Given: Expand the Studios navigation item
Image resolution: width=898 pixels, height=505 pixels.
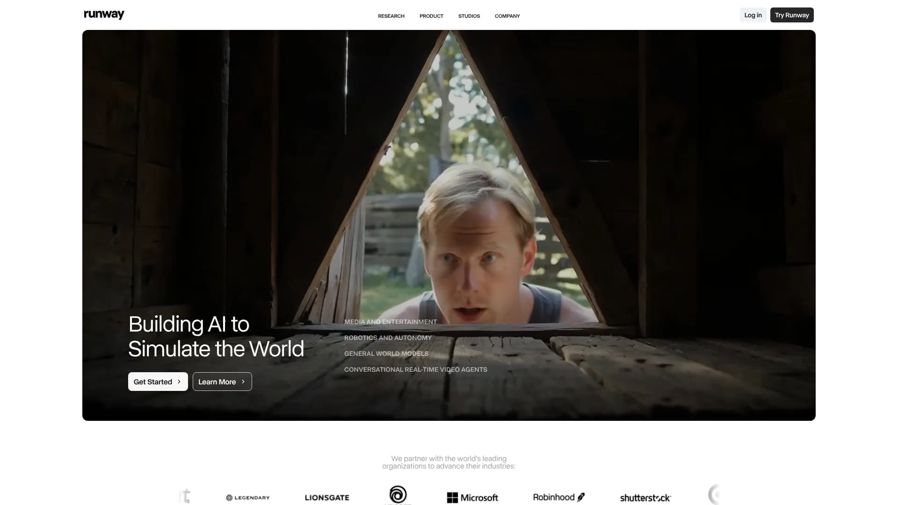Looking at the screenshot, I should [469, 16].
